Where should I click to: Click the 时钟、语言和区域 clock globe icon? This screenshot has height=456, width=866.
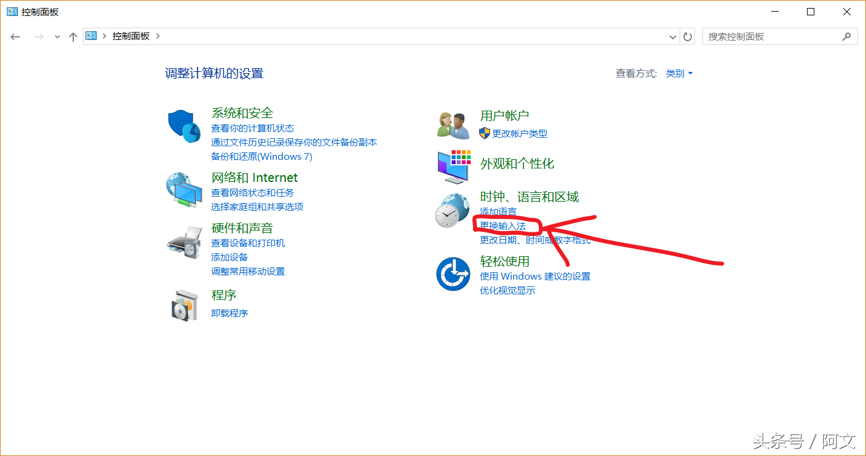(453, 211)
